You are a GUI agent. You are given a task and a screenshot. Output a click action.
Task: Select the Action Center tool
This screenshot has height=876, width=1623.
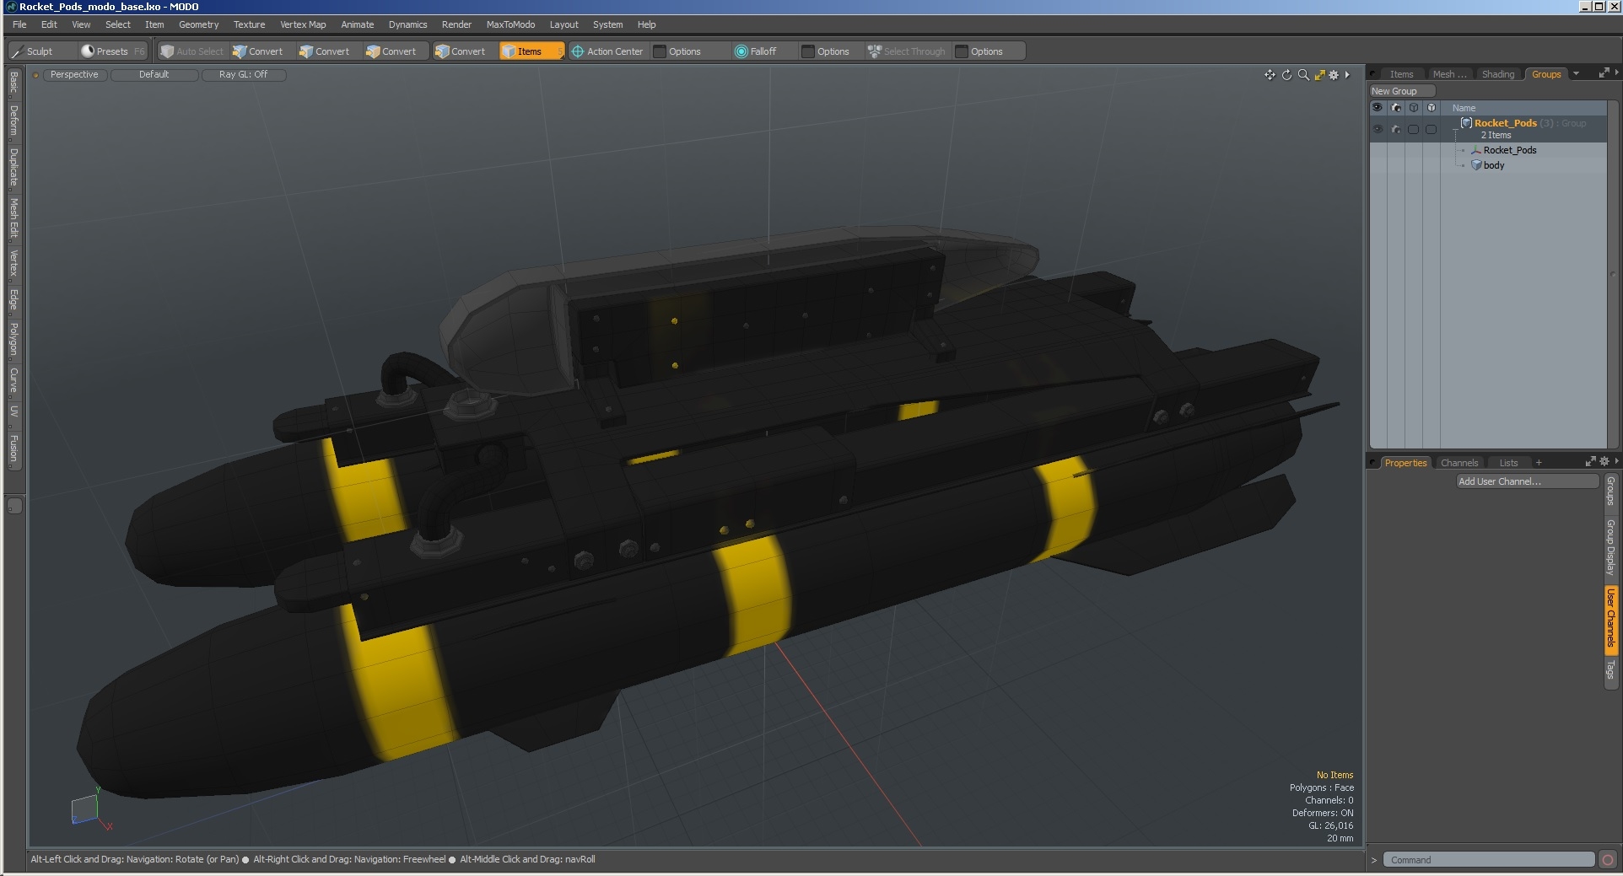click(607, 51)
